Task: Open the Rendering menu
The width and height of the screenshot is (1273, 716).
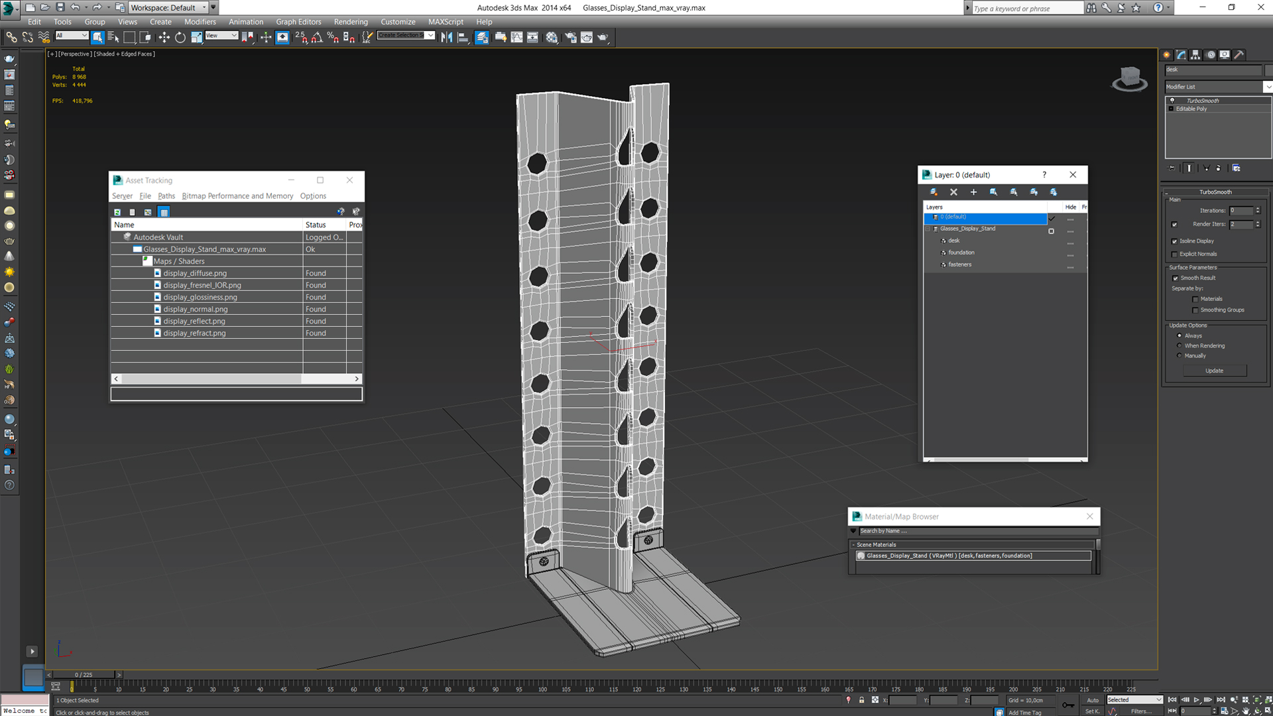Action: pyautogui.click(x=351, y=22)
